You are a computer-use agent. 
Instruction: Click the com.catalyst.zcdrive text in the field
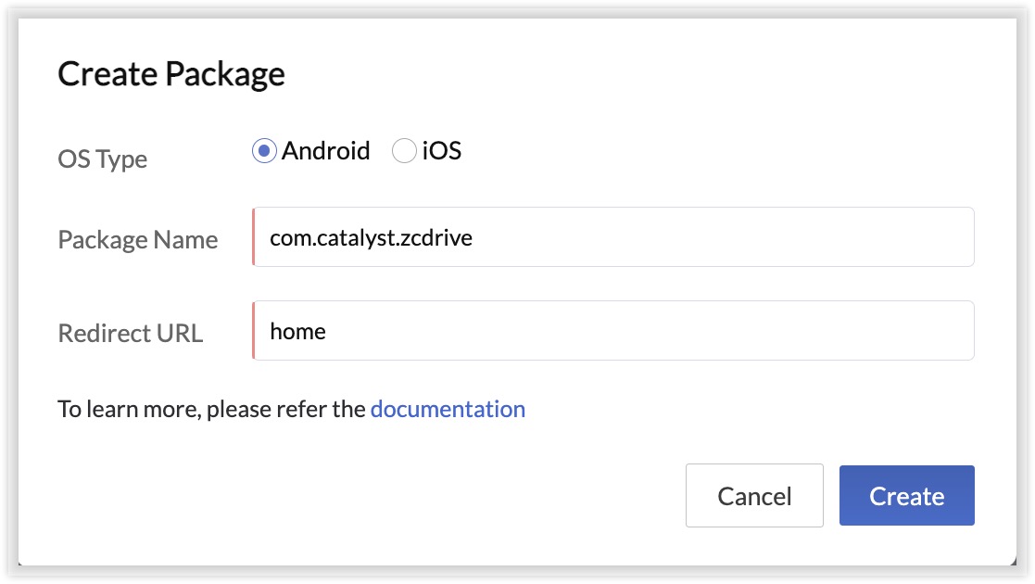pos(371,237)
